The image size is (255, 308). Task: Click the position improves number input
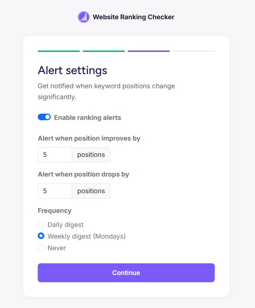[54, 154]
